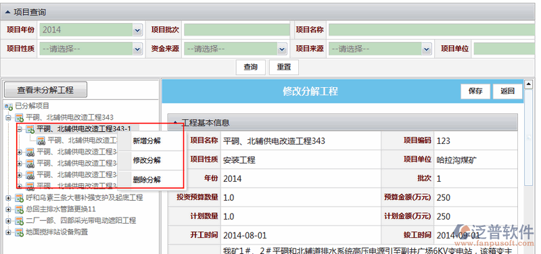Choose 删除分解 from the context menu
Screen dimensions: 541x254
[147, 180]
